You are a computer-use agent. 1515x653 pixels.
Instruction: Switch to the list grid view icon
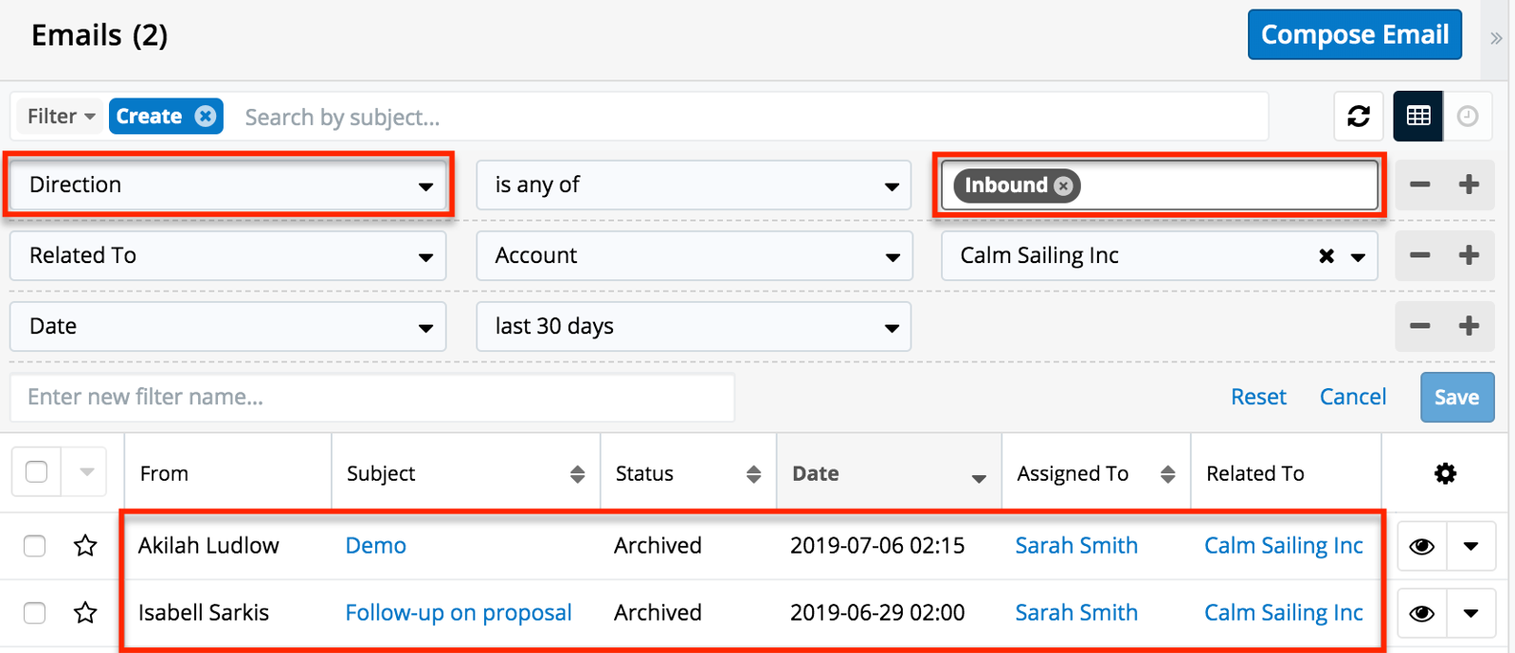1418,116
